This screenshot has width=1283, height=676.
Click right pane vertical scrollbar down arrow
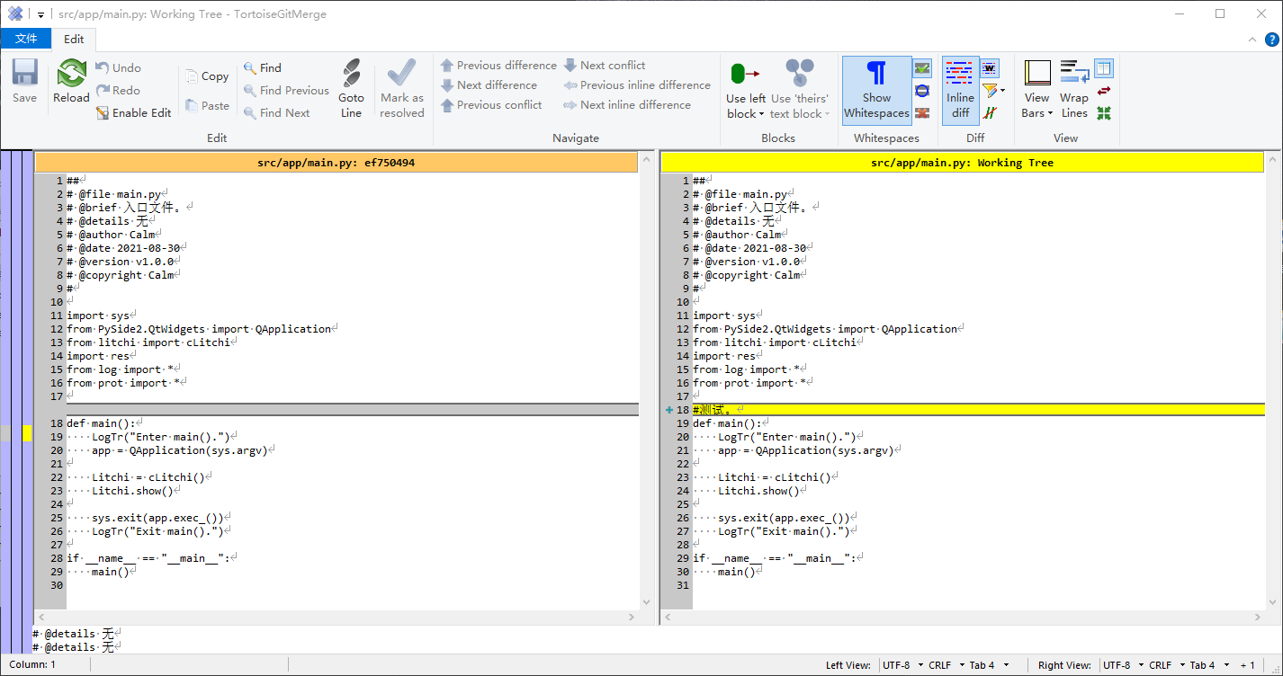tap(1272, 602)
